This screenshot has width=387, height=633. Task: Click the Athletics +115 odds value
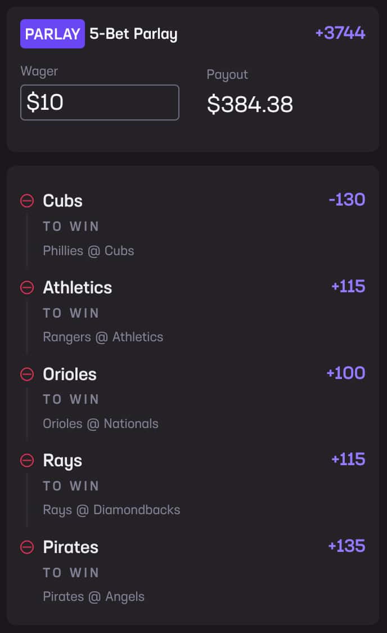(349, 286)
